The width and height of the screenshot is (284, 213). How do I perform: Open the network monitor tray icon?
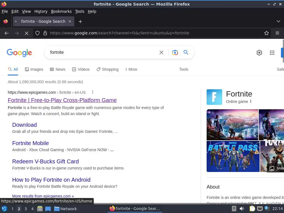tap(260, 209)
